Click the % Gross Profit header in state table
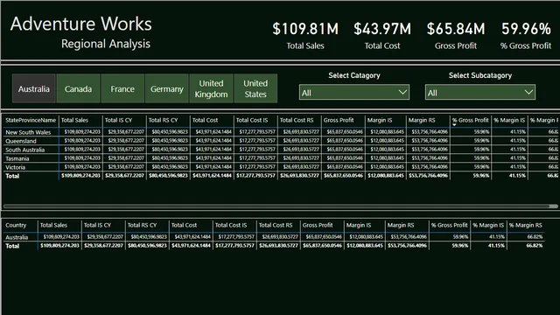 pyautogui.click(x=471, y=121)
